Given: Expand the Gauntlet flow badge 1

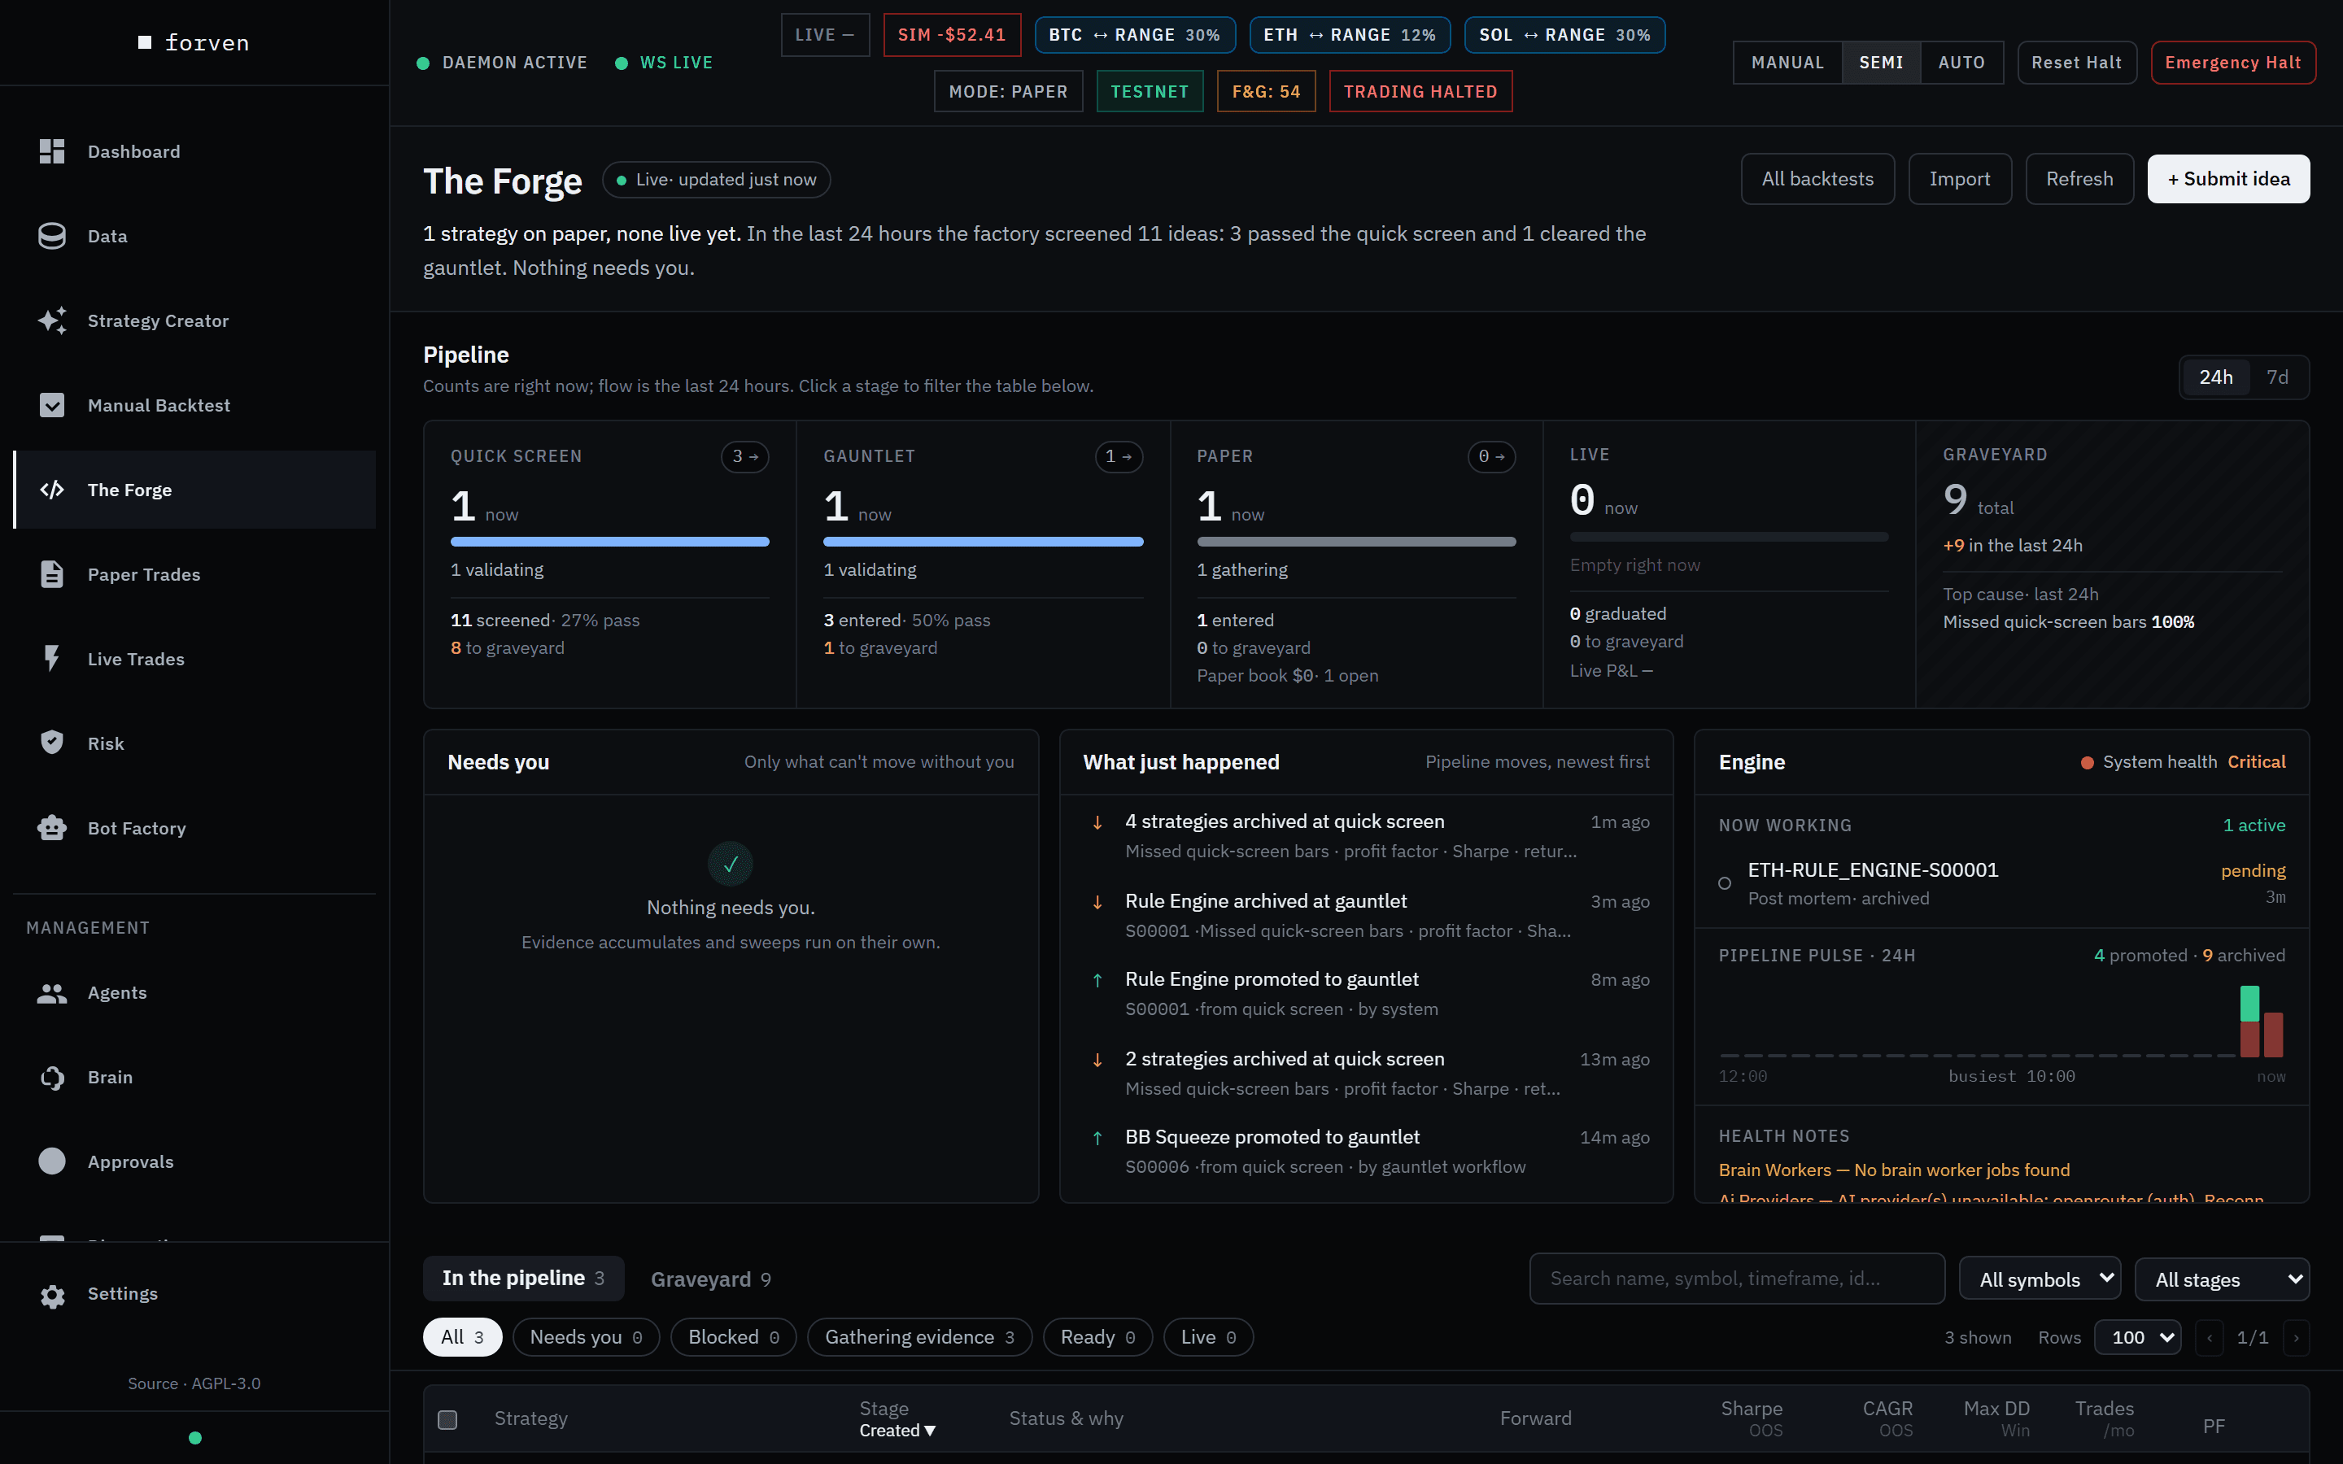Looking at the screenshot, I should 1119,456.
